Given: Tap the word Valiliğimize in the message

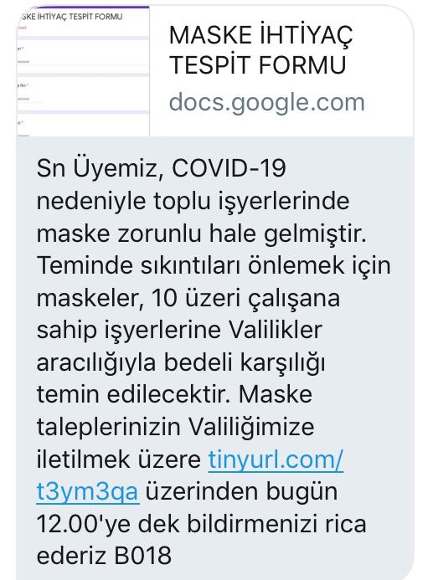Looking at the screenshot, I should (251, 428).
